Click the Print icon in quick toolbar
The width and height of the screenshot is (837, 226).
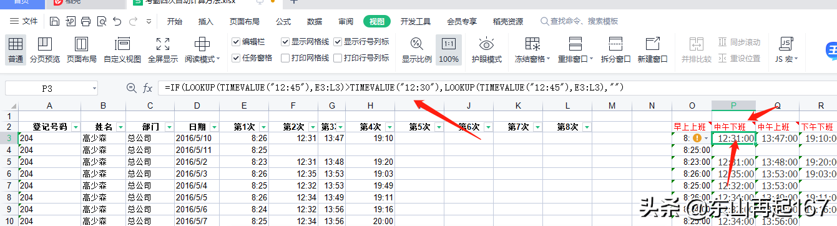(x=86, y=22)
